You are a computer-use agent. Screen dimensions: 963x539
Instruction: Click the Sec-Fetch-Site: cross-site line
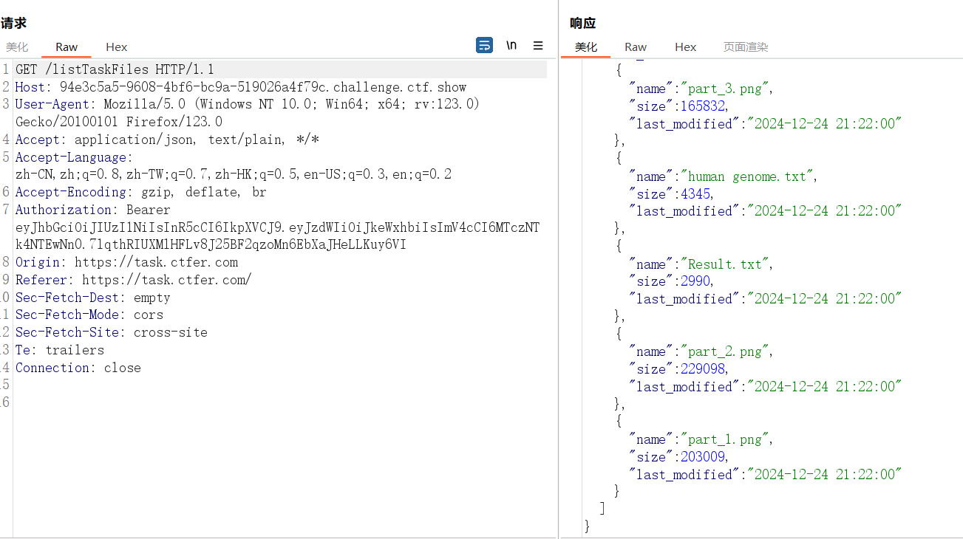[x=112, y=332]
